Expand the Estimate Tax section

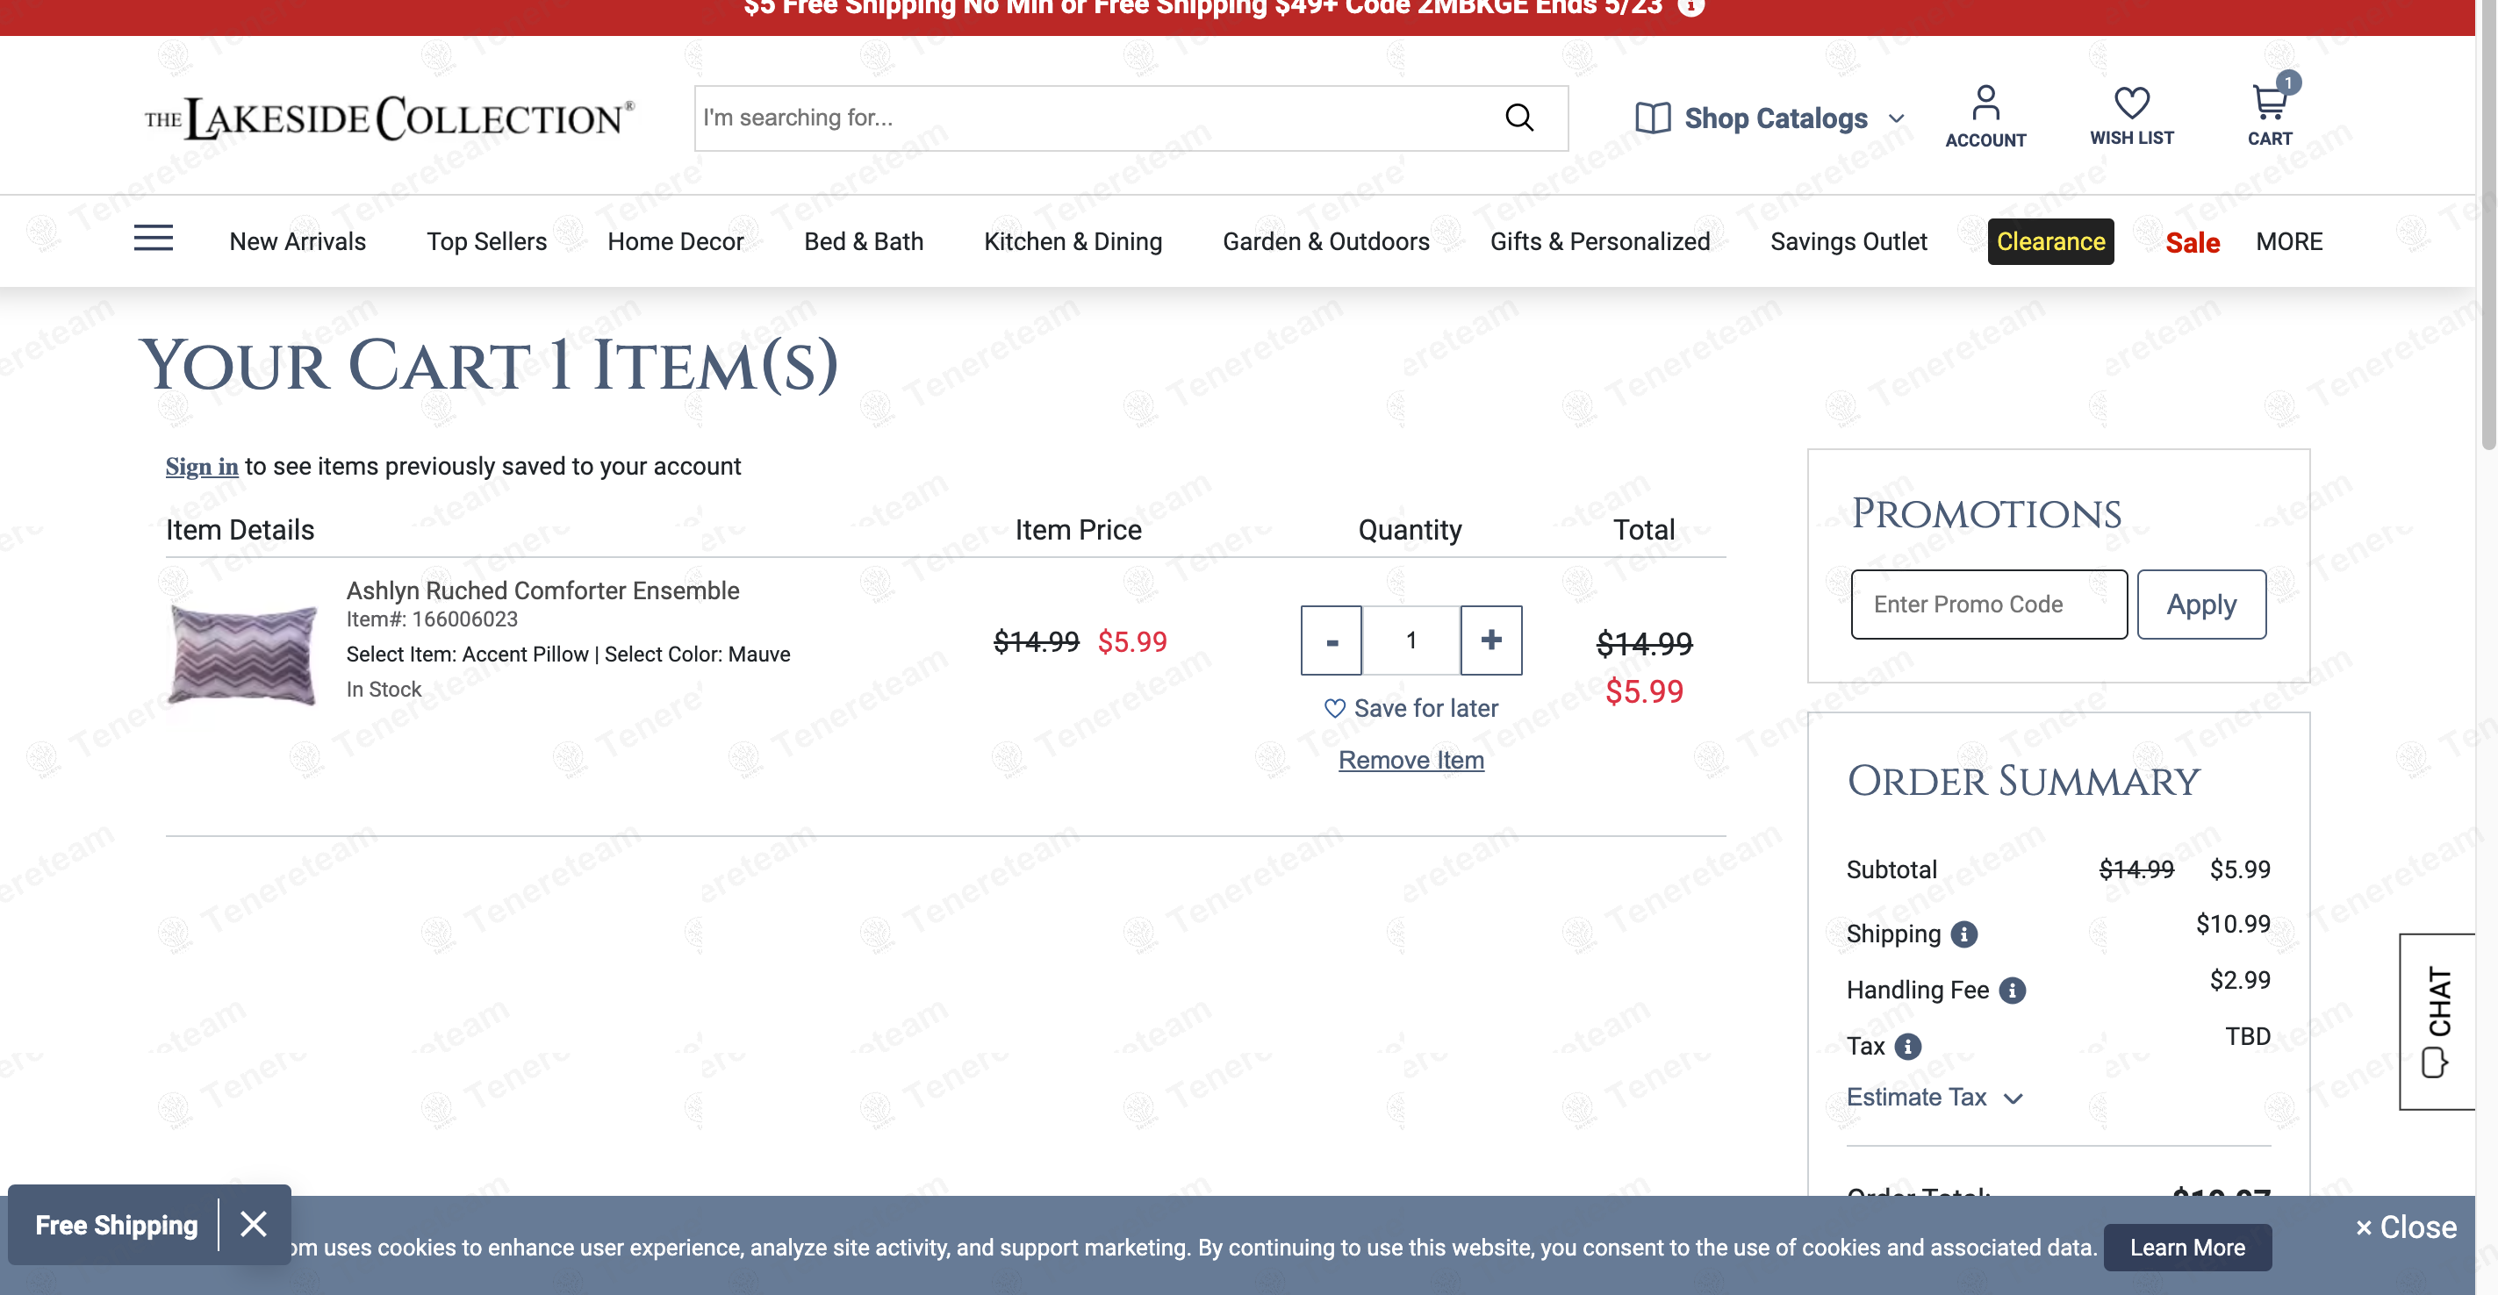1934,1098
